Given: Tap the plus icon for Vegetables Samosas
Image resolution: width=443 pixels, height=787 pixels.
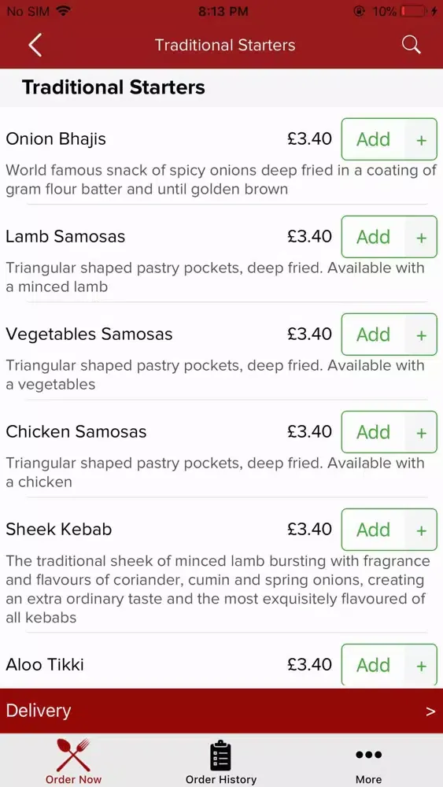Looking at the screenshot, I should 422,334.
